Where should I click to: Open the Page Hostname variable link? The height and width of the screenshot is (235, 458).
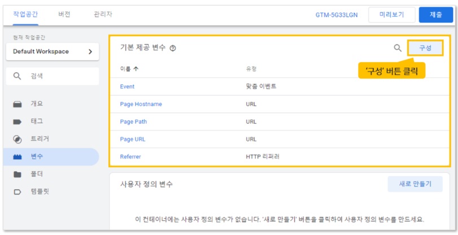(141, 104)
